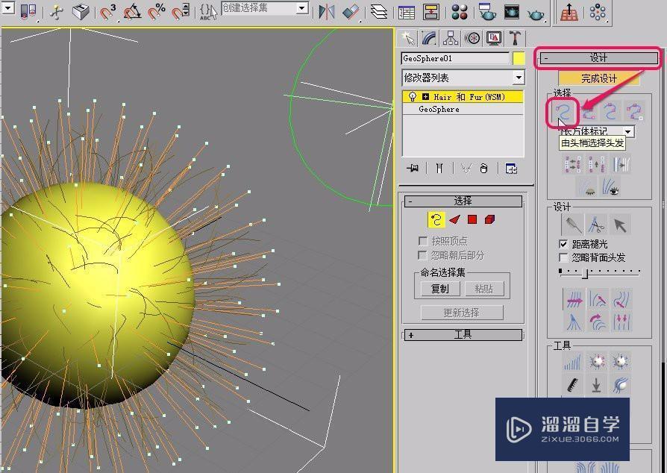Select GeoSphere in the modifier stack
Screen dimensions: 667x473
pyautogui.click(x=439, y=109)
